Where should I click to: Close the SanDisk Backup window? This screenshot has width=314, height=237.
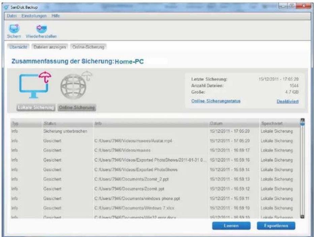tap(303, 6)
